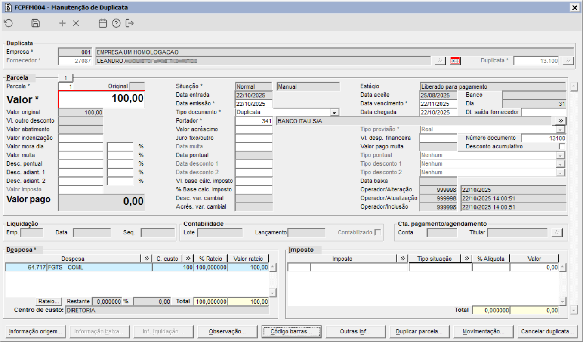Click the Informação origem... button
Viewport: 583px width, 342px height.
pyautogui.click(x=36, y=332)
